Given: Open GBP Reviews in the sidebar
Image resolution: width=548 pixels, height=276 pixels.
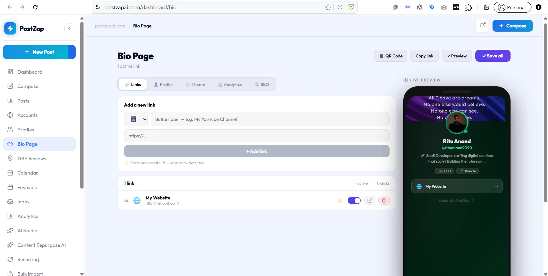Looking at the screenshot, I should tap(39, 159).
